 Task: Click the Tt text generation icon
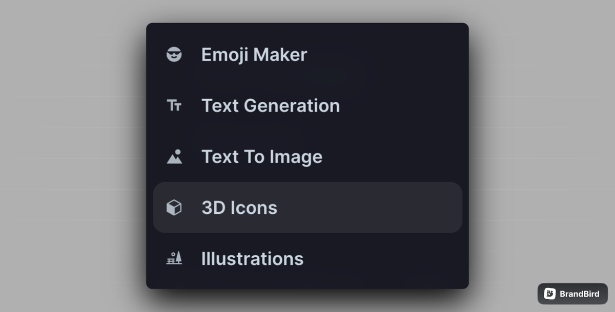(174, 106)
